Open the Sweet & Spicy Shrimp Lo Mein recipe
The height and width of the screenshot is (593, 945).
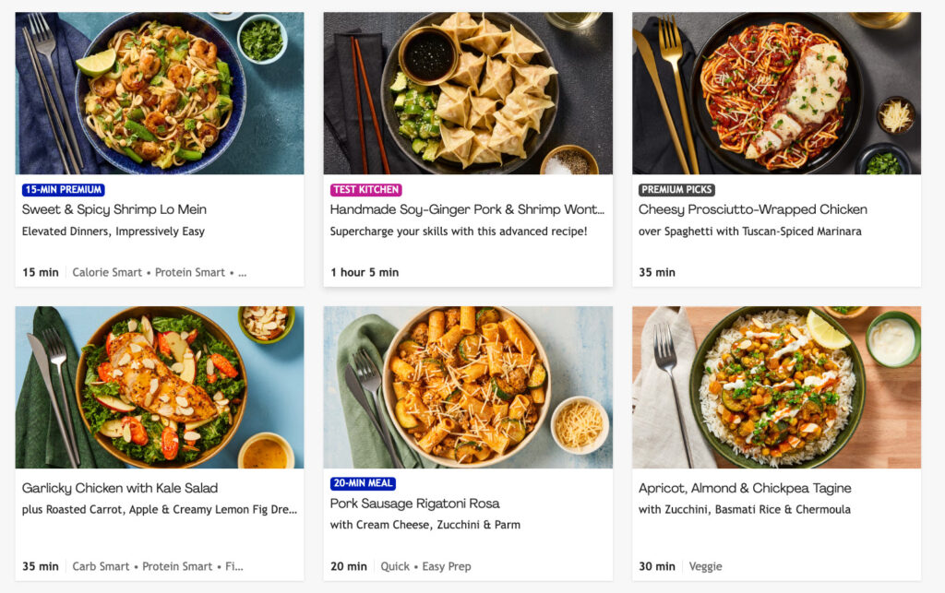pyautogui.click(x=114, y=208)
